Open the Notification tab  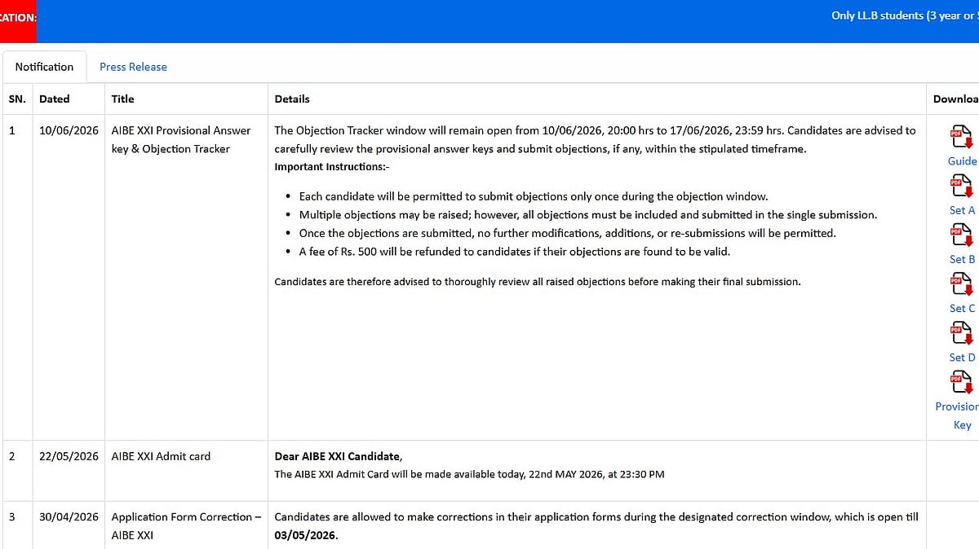pyautogui.click(x=44, y=67)
